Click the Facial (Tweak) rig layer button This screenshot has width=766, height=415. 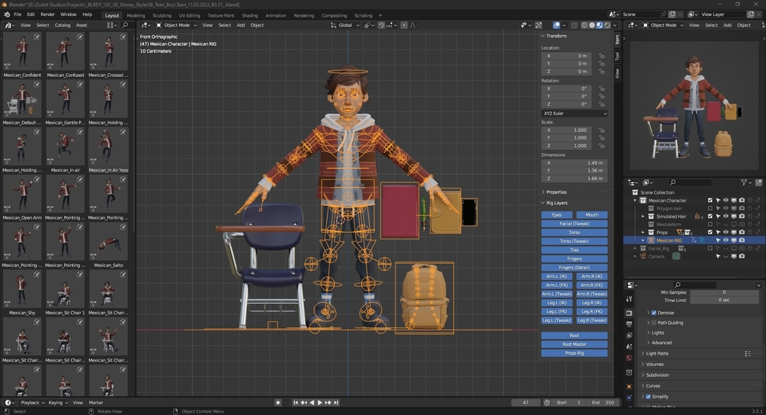(x=575, y=224)
